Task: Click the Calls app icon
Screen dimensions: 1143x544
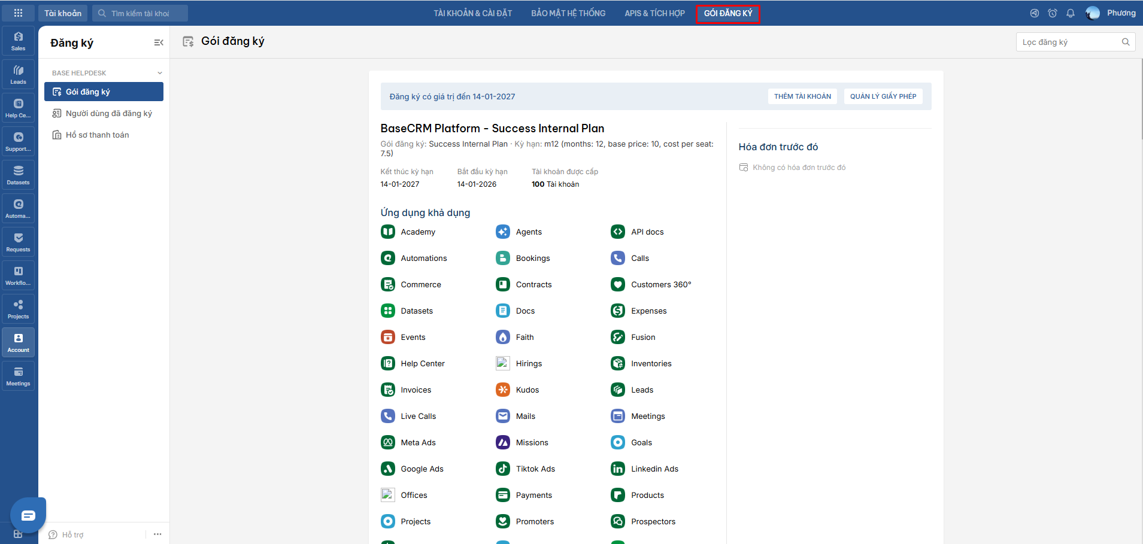Action: pyautogui.click(x=618, y=258)
